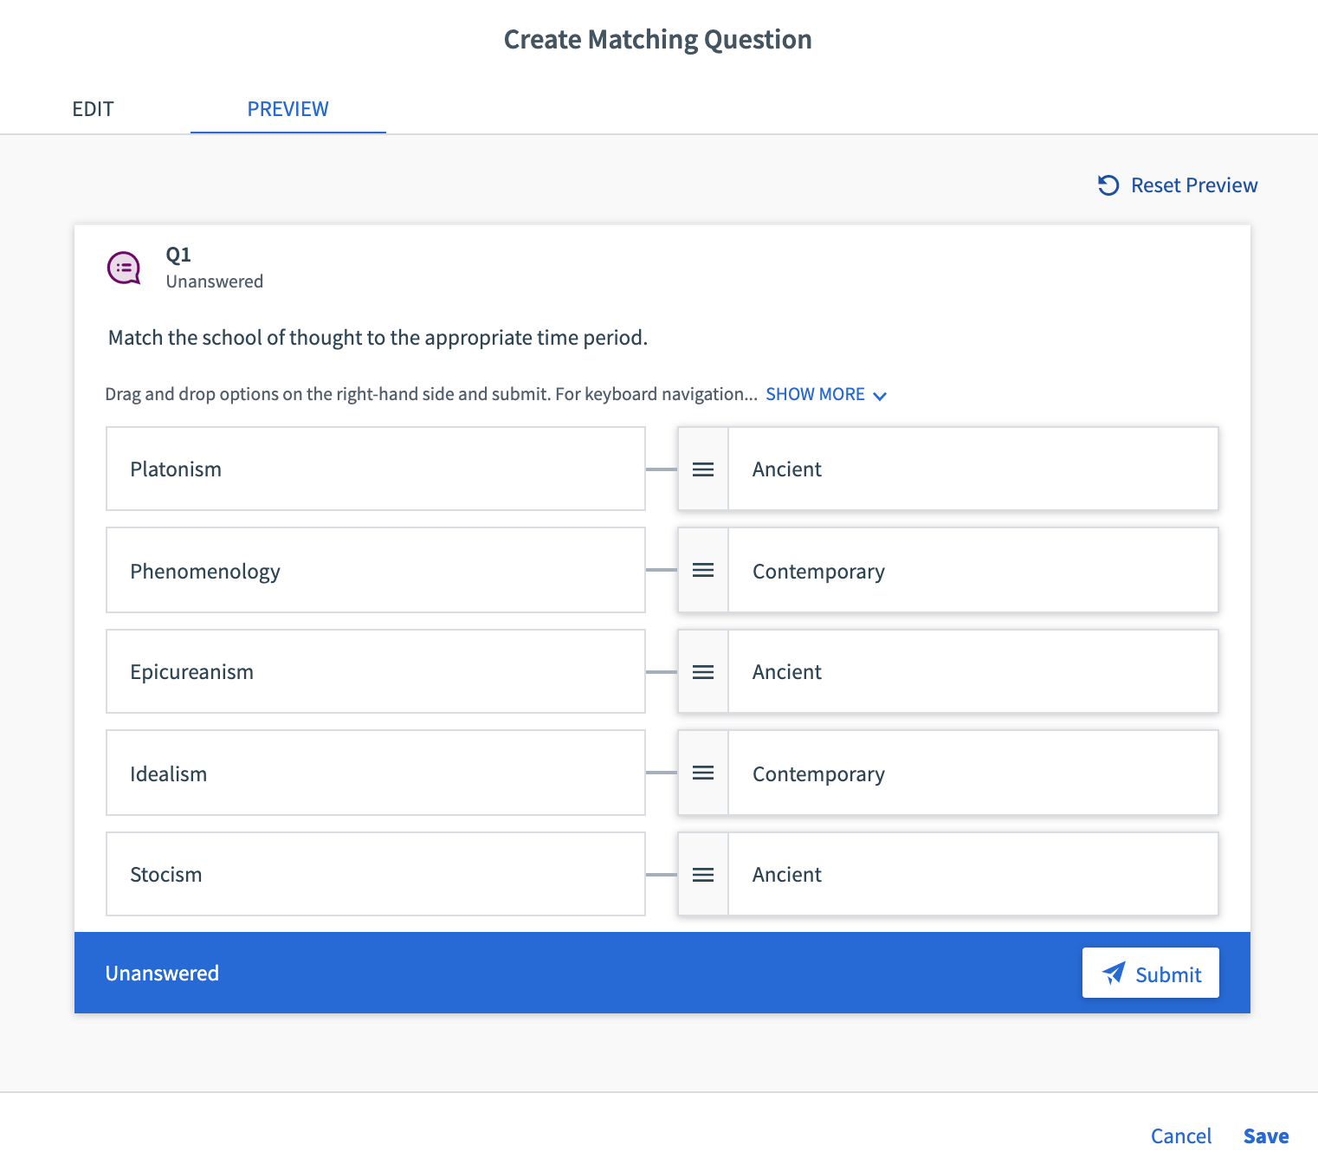Collapse the keyboard navigation help text
This screenshot has height=1171, width=1318.
point(815,394)
